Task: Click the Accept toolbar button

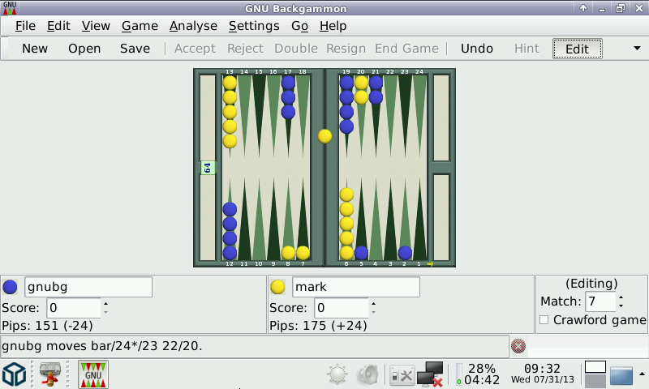Action: (x=195, y=49)
